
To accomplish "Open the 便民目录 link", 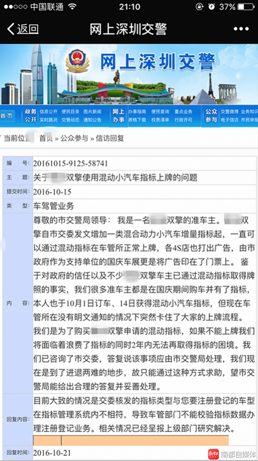I will [71, 112].
